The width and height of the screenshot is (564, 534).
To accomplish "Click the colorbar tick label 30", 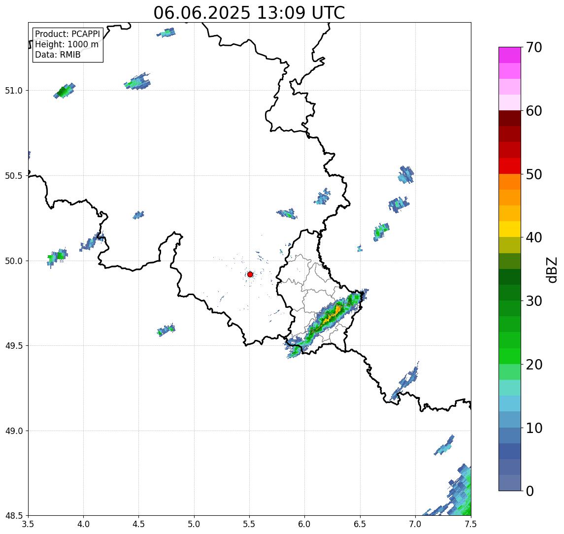I will tap(534, 301).
